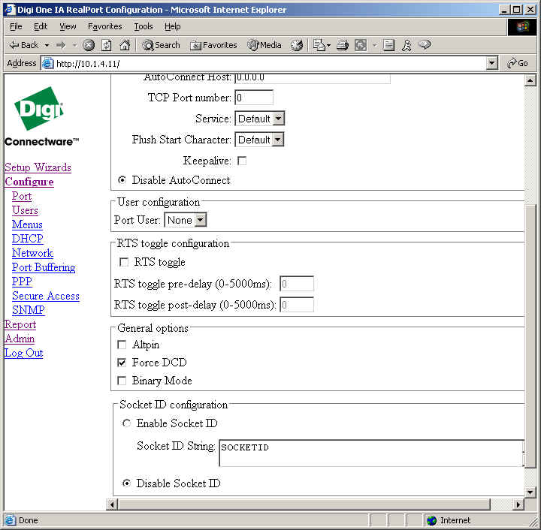Screen dimensions: 541x530
Task: Go to the Home page icon
Action: click(x=125, y=45)
